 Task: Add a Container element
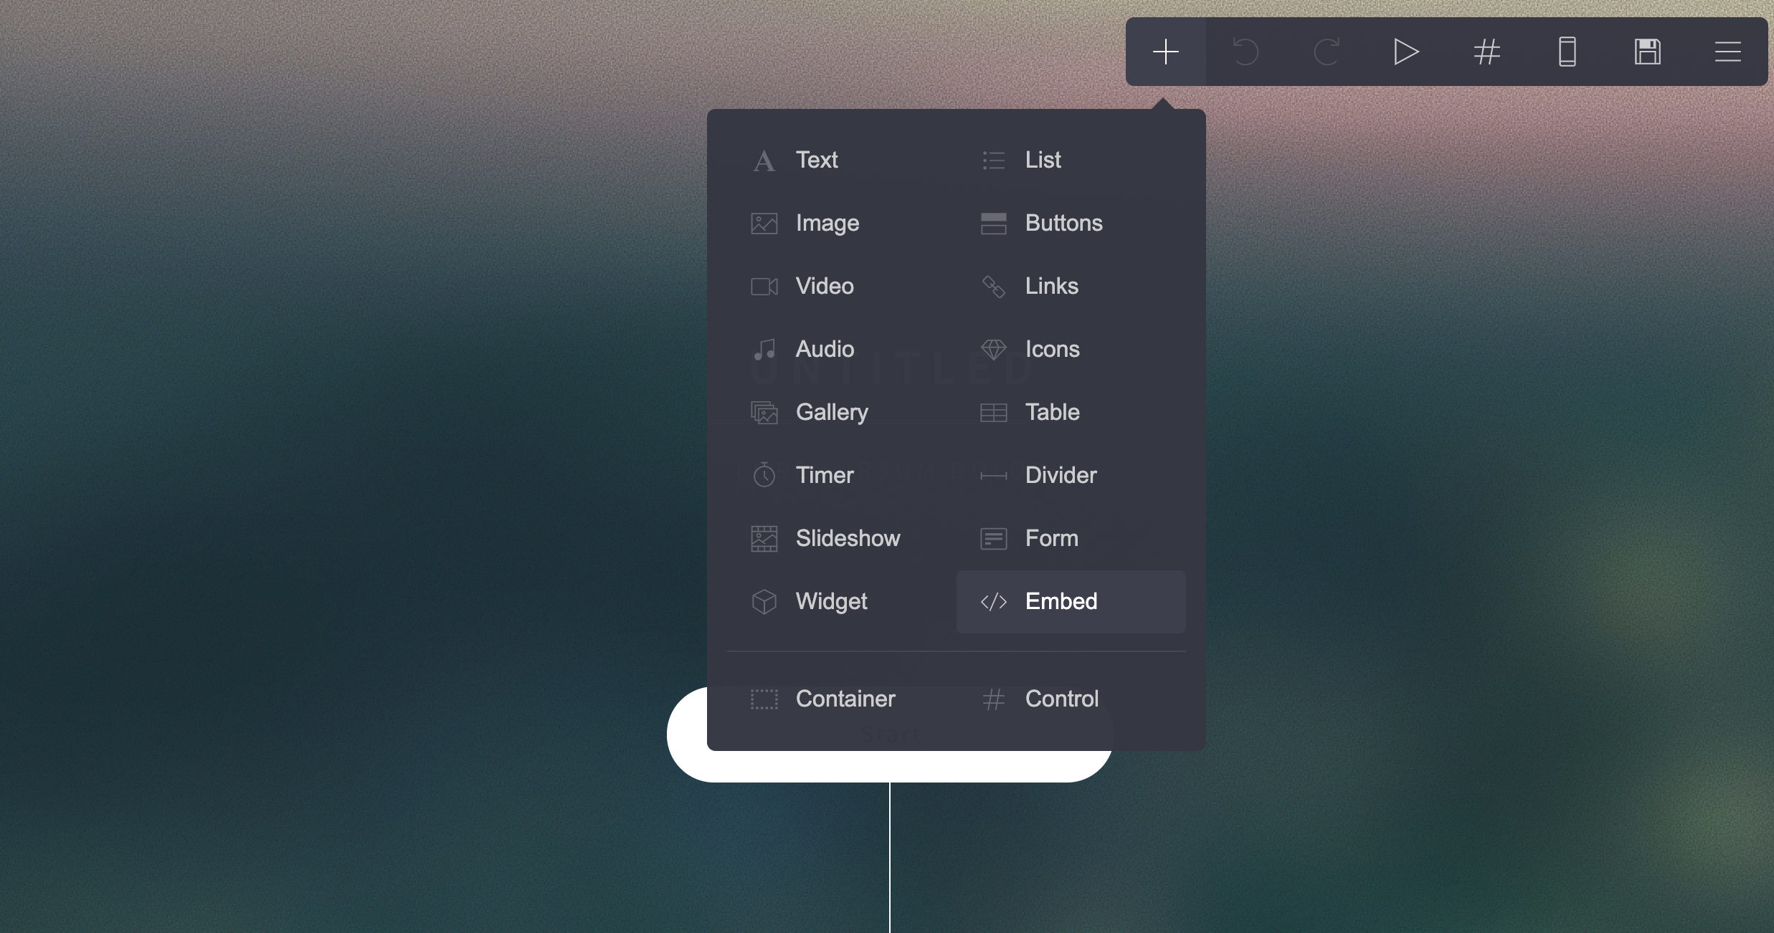(x=842, y=699)
